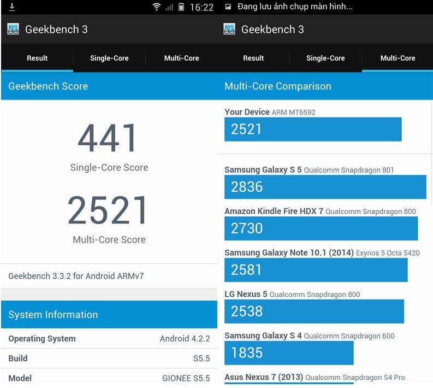Tap the screenshot saving notification text

(295, 7)
